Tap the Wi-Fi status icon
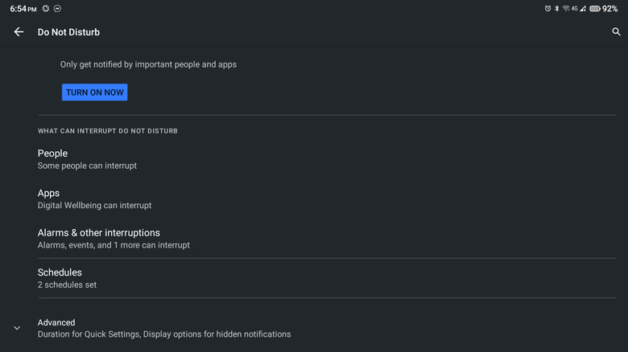Screen dimensions: 628x352 [x=566, y=9]
